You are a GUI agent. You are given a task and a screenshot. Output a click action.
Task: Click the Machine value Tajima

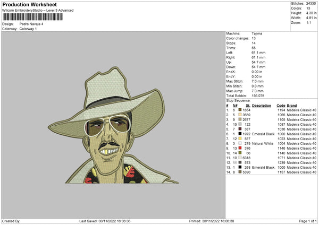pos(257,33)
